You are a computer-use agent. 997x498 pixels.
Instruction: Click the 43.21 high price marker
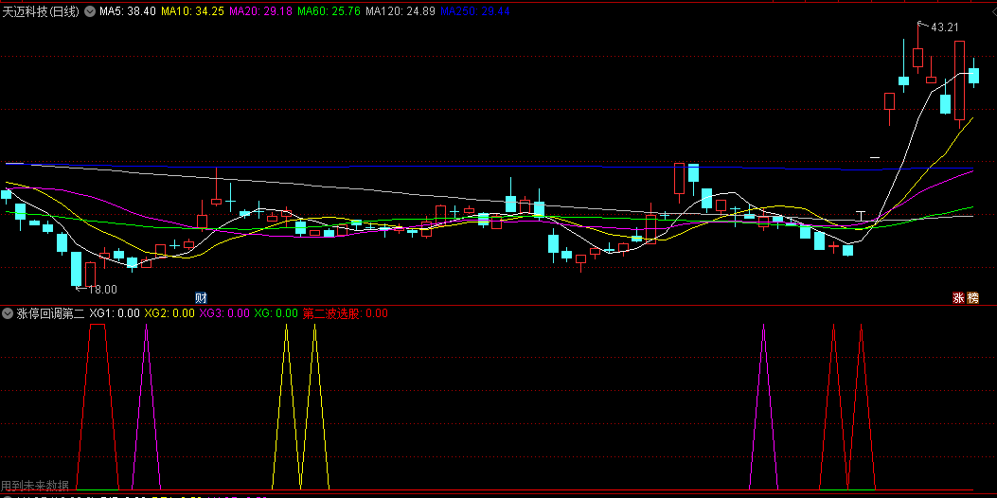(944, 27)
